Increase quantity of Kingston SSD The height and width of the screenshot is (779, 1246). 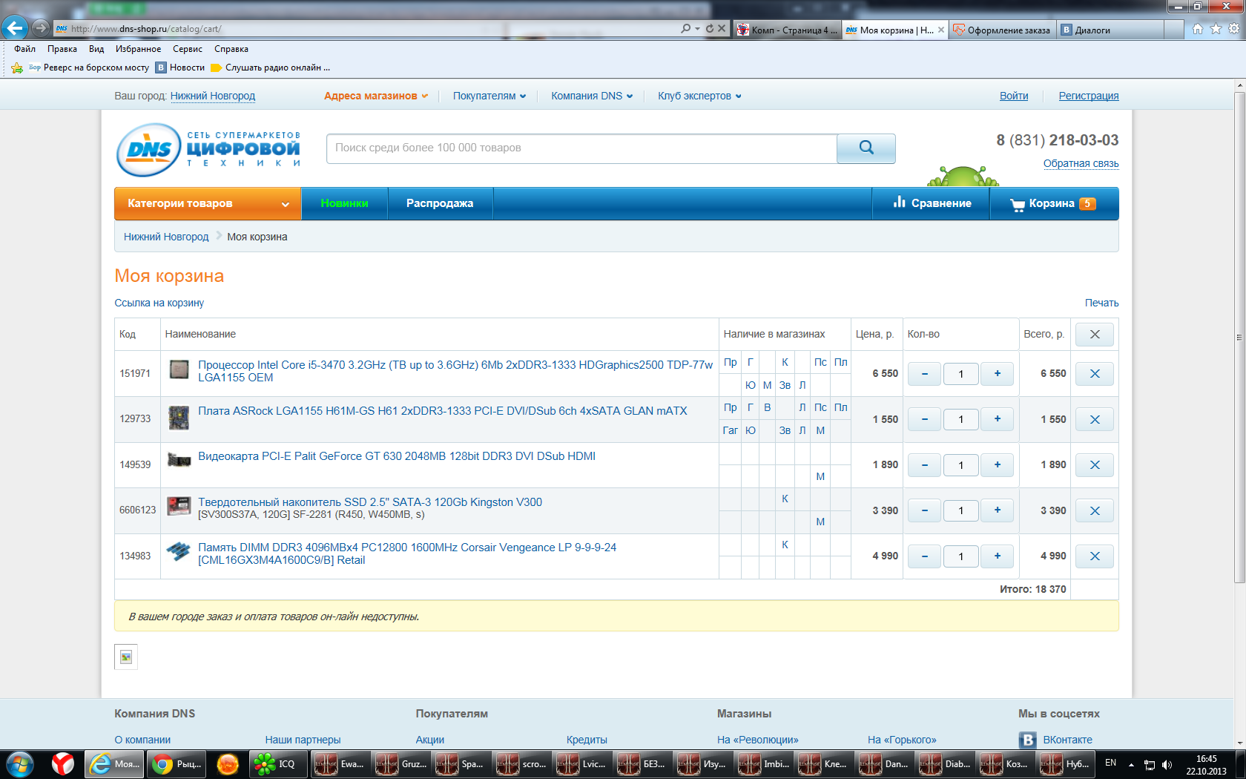(x=998, y=511)
